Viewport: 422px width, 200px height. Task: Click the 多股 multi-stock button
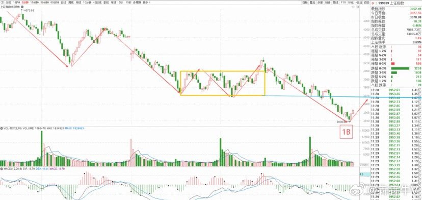pos(320,3)
